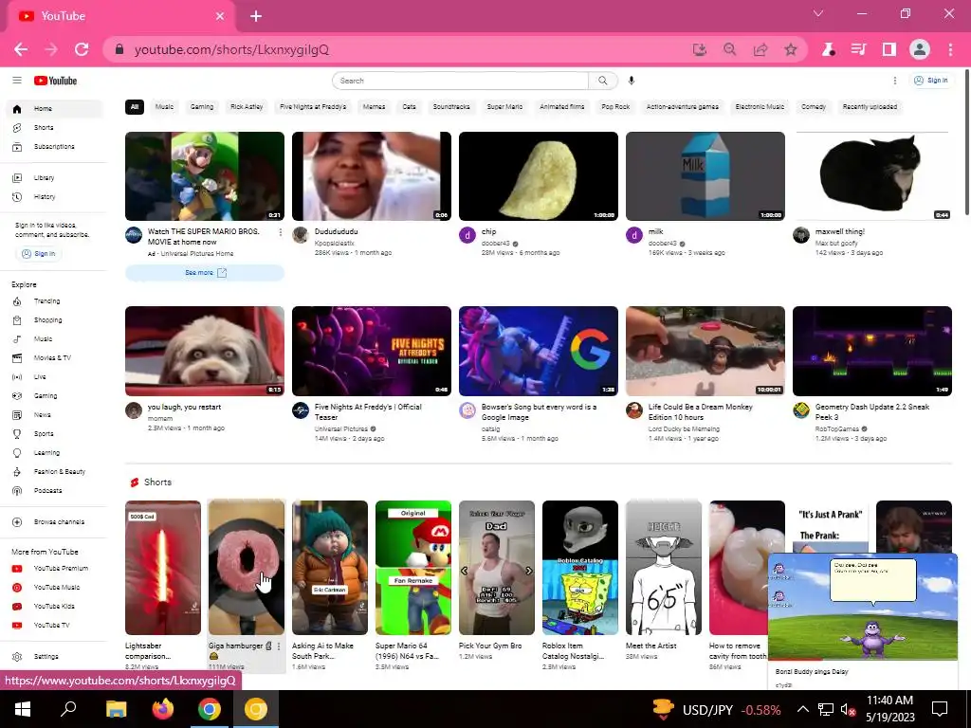Open Windows Start menu
The image size is (971, 728).
pyautogui.click(x=23, y=709)
